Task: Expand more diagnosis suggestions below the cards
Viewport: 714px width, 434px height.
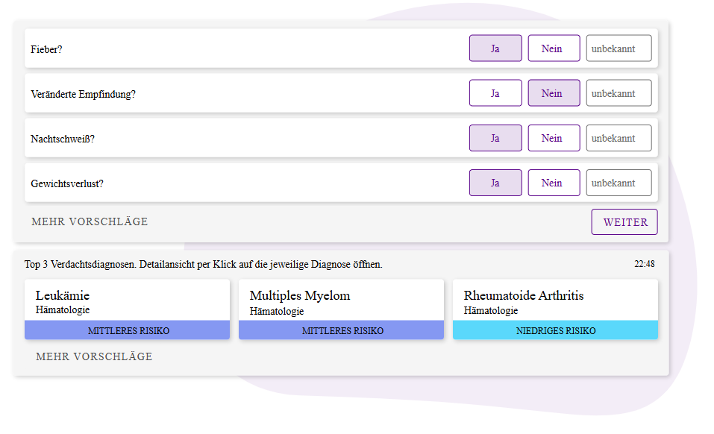Action: click(94, 356)
